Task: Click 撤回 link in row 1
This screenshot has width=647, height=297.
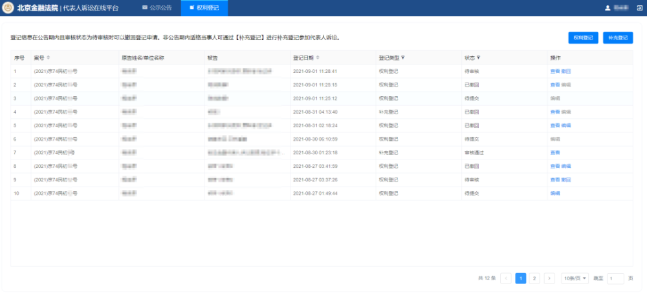Action: [565, 71]
